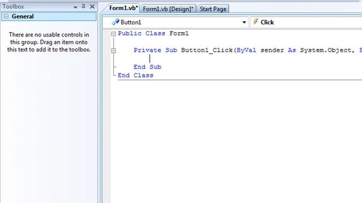This screenshot has width=362, height=203.
Task: Switch to the Form1.vb code tab
Action: coord(123,8)
